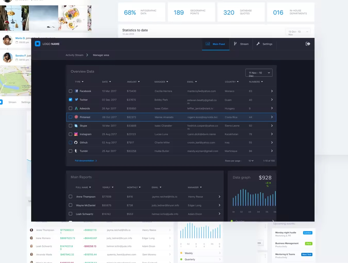Switch to the Stream tab
The height and width of the screenshot is (263, 348).
pos(241,44)
